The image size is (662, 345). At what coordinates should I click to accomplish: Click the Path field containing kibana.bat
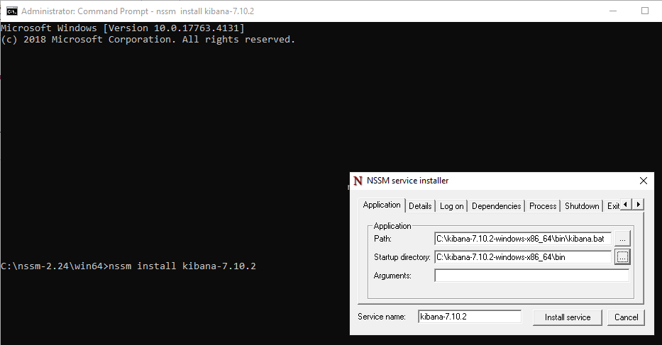[x=522, y=239]
